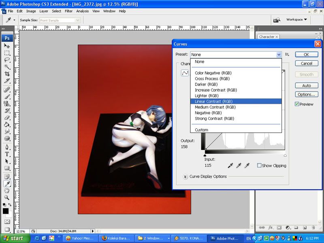The image size is (324, 243).
Task: Select the Spot Healing Brush tool
Action: click(x=7, y=90)
